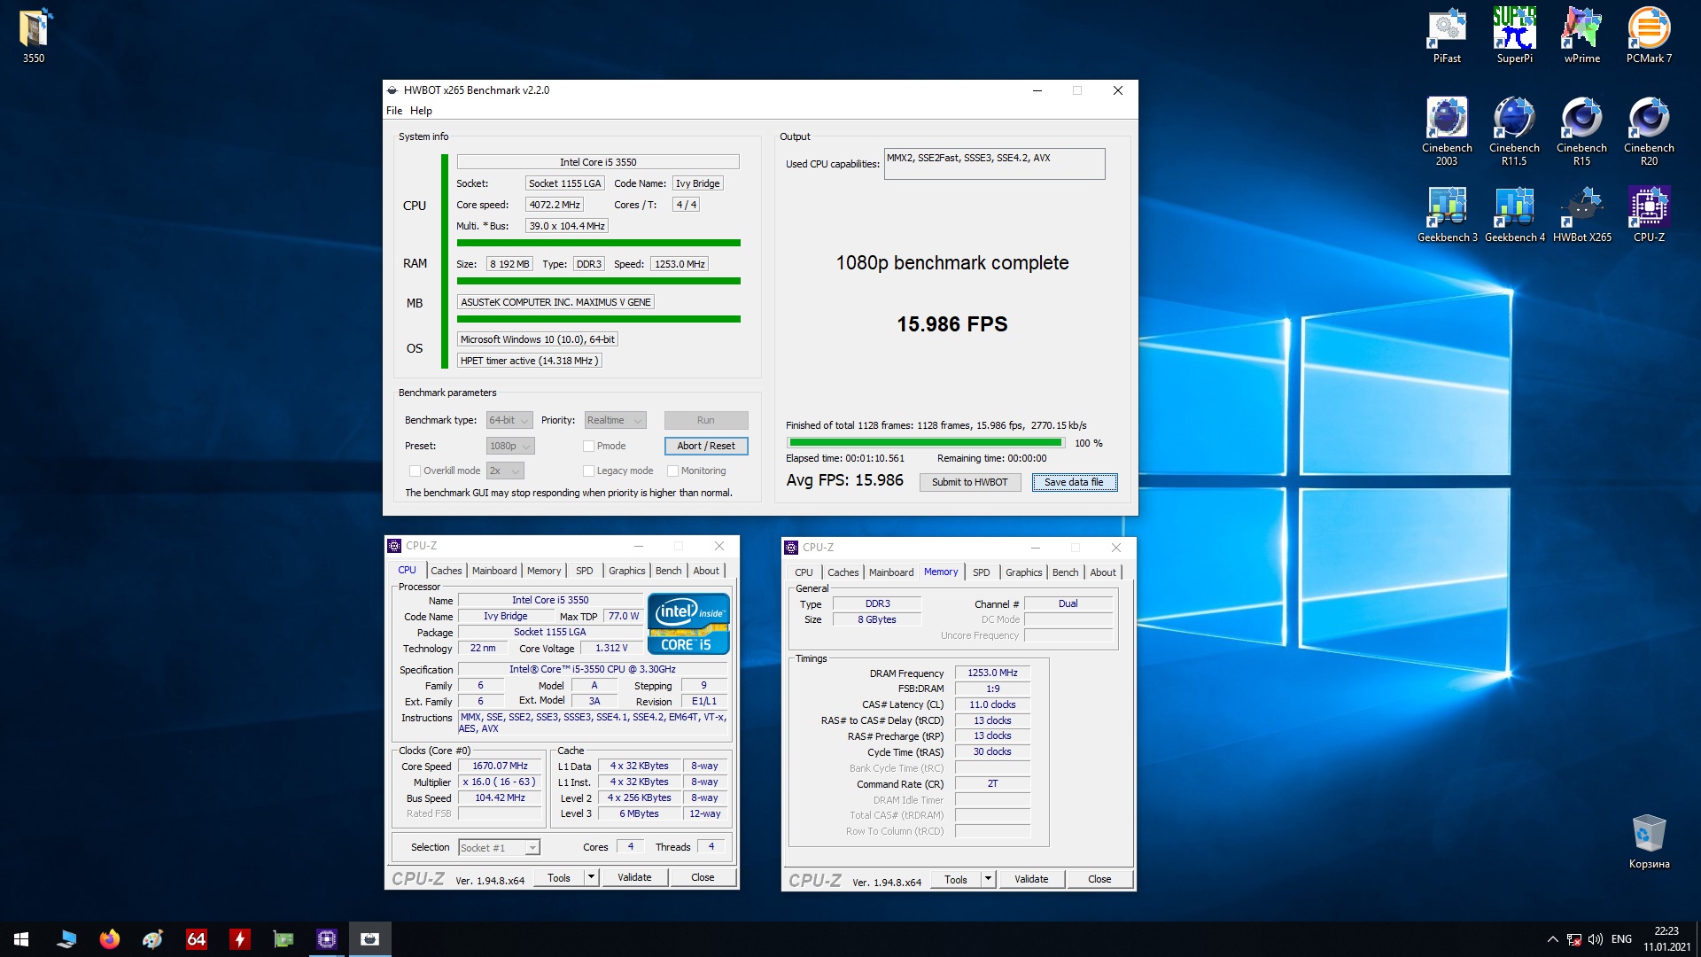Screen dimensions: 1701x957
Task: Click the HWBOT x265 title bar icon
Action: 392,90
